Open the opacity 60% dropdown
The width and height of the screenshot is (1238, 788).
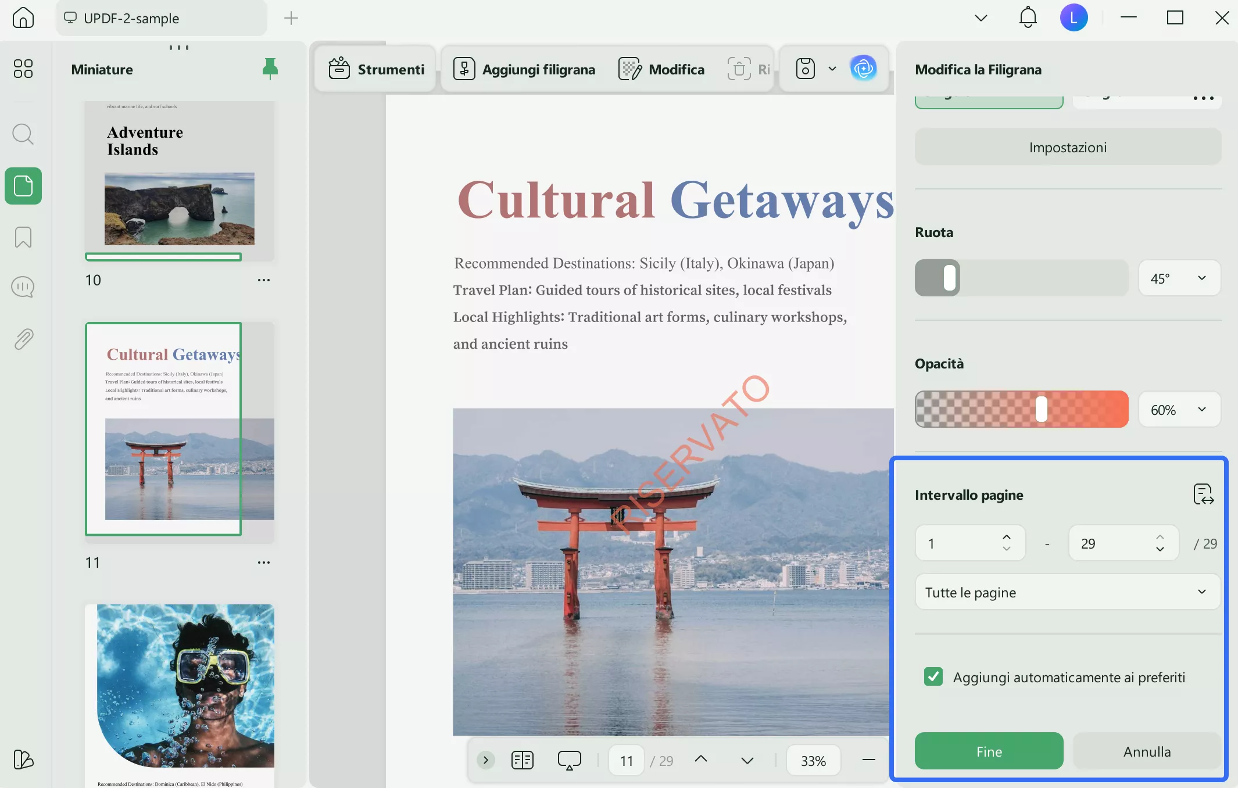point(1179,410)
